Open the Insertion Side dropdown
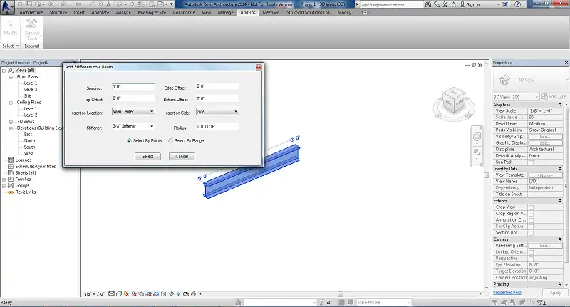 point(217,111)
